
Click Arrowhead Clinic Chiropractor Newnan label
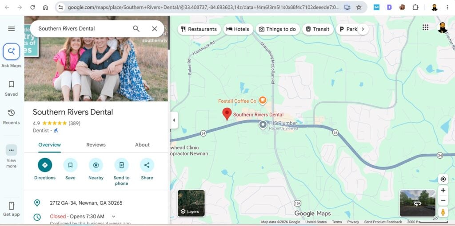190,151
